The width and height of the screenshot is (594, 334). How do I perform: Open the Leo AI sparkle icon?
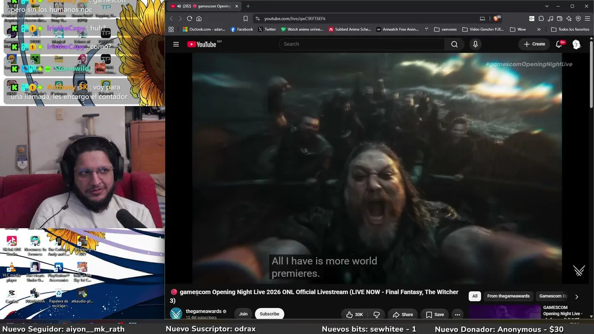(569, 19)
